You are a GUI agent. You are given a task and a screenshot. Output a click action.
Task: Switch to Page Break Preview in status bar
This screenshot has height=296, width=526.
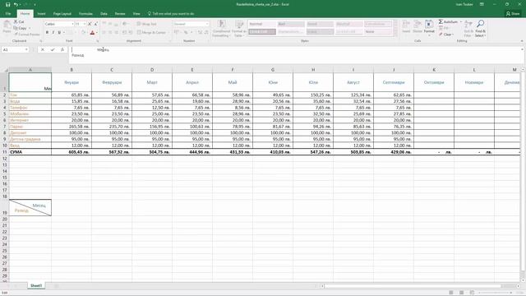click(x=472, y=293)
